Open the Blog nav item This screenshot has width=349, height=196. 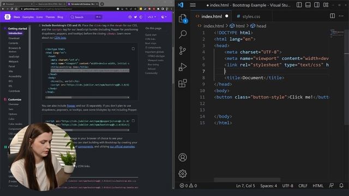click(60, 17)
